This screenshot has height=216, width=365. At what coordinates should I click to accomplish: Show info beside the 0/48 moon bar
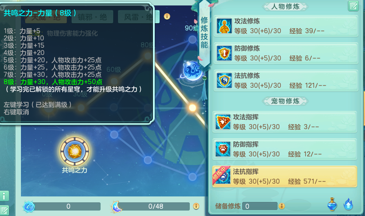coord(196,206)
